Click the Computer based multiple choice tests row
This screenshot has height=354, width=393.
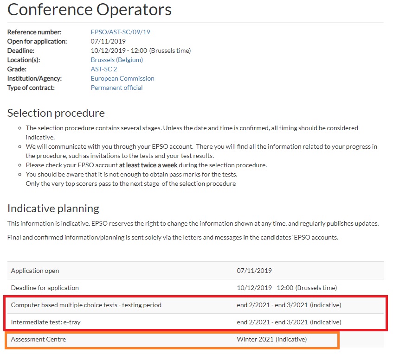pos(86,305)
